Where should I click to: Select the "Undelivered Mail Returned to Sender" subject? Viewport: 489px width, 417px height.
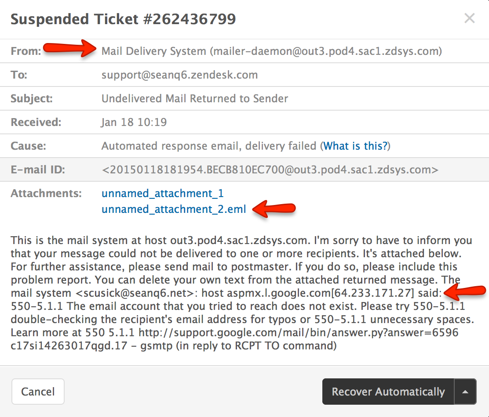pyautogui.click(x=195, y=98)
